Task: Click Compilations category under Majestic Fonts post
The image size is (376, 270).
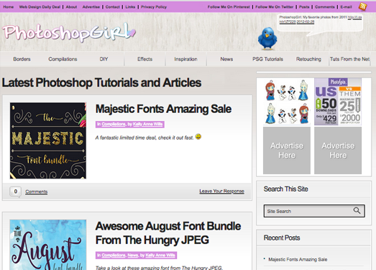Action: (x=114, y=124)
